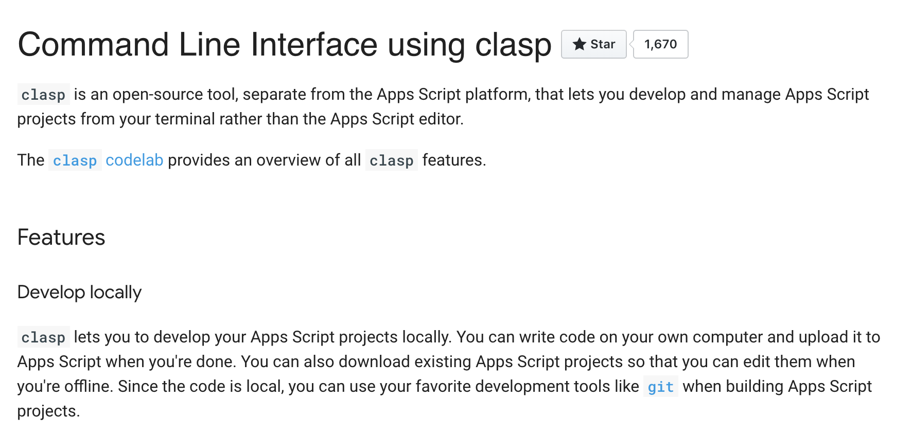
Task: Click the Features heading
Action: click(61, 237)
